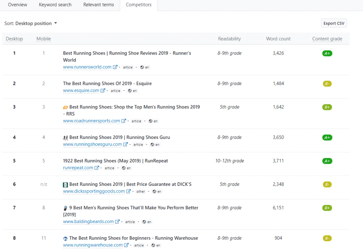Click external link icon next to runningwarehouse.com
This screenshot has height=250, width=363.
pos(126,245)
